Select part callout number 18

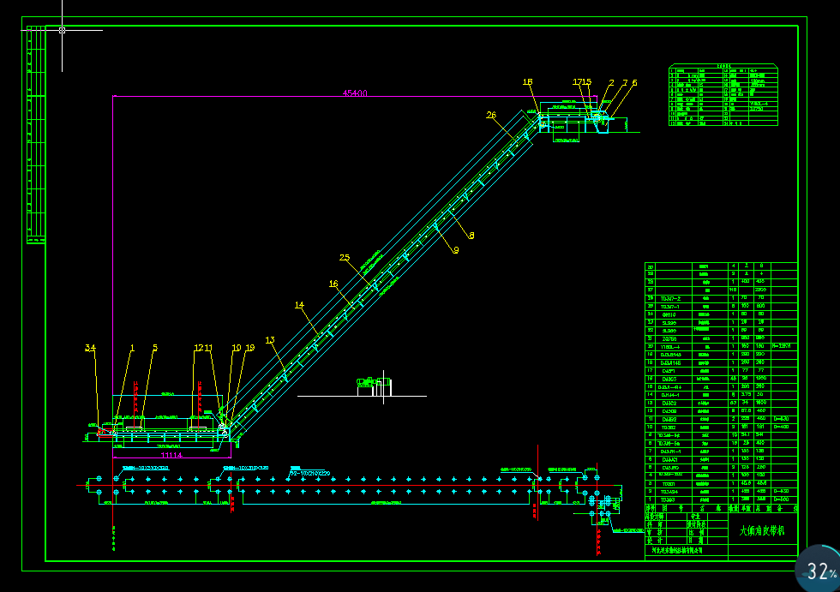(x=528, y=82)
